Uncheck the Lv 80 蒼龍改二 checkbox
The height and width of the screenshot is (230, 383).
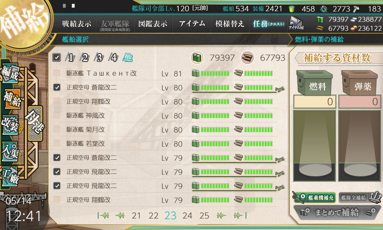click(x=57, y=88)
